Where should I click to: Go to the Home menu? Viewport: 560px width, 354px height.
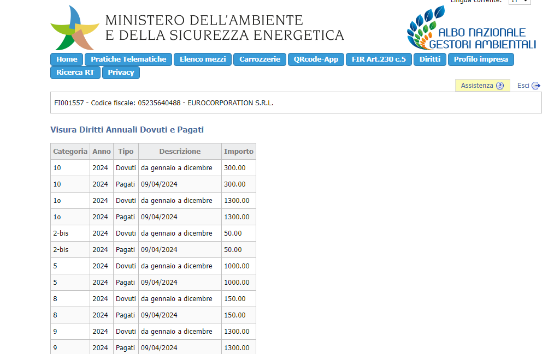pos(67,59)
